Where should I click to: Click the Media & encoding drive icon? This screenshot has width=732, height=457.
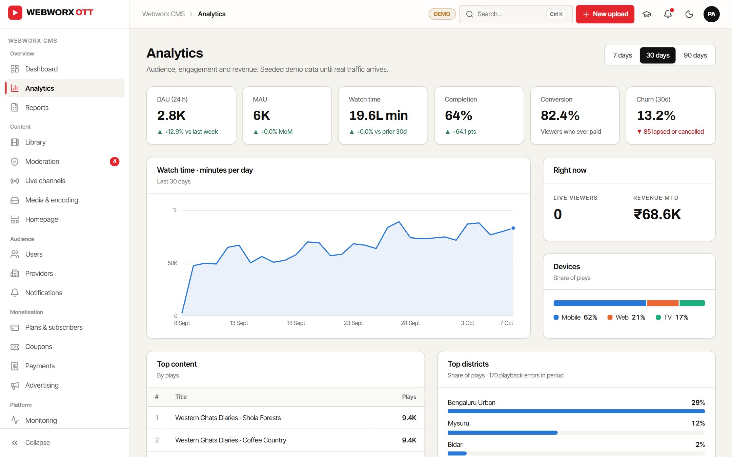15,200
